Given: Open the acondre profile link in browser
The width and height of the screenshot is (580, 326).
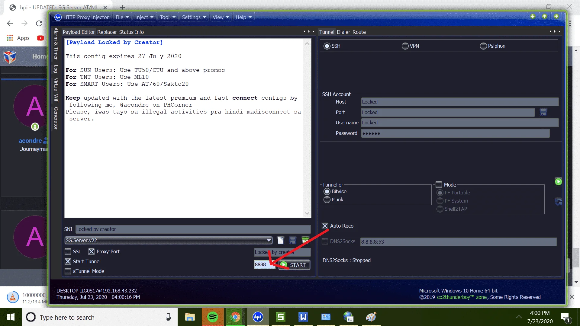Looking at the screenshot, I should click(30, 141).
